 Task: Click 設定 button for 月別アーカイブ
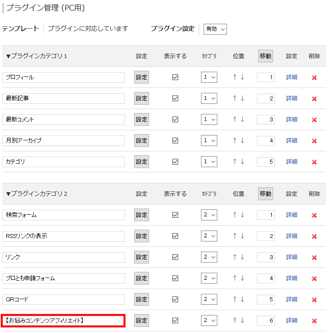pyautogui.click(x=142, y=141)
